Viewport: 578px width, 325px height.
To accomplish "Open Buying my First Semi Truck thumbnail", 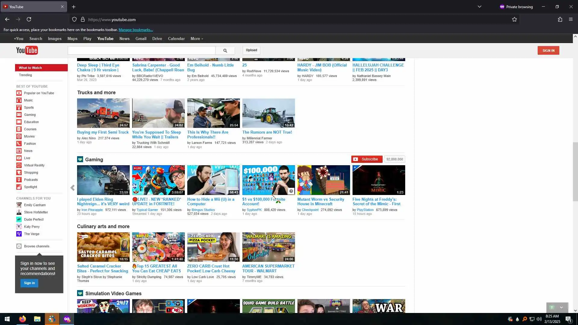I will pyautogui.click(x=103, y=113).
